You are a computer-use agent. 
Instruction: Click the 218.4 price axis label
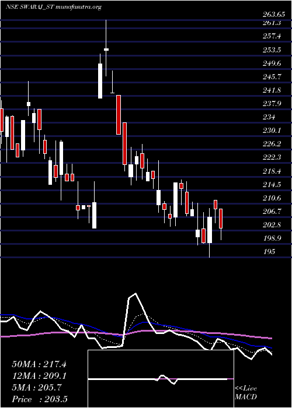click(x=272, y=171)
